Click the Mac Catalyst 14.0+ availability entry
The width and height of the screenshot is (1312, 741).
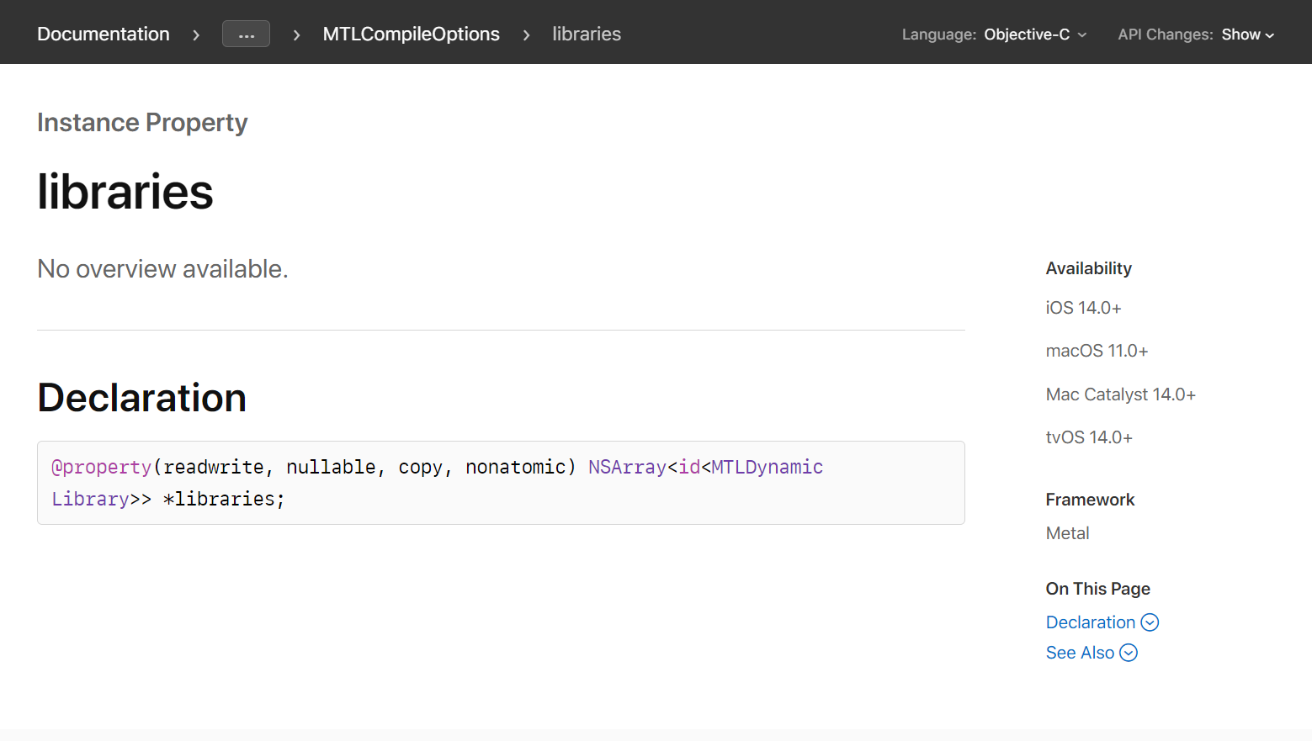pos(1120,394)
